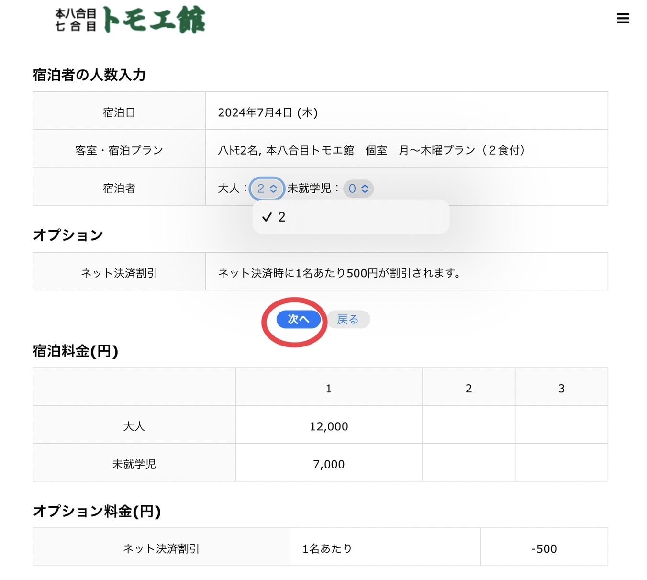
Task: Click the 宿泊者の人数入力 heading
Action: click(x=89, y=75)
